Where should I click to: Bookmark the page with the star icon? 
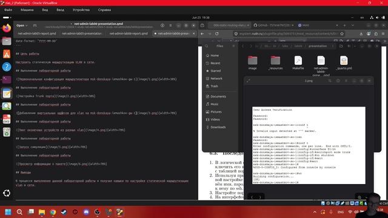342,34
